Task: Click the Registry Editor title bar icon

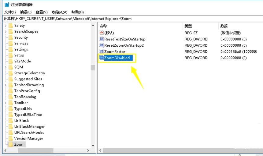Action: [7, 5]
